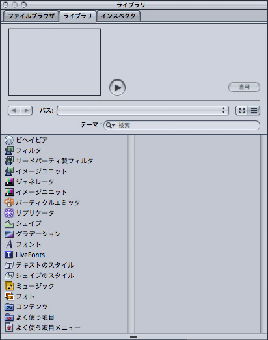Image resolution: width=268 pixels, height=340 pixels.
Task: Select the パーティクルエミッタ label
Action: (x=48, y=203)
